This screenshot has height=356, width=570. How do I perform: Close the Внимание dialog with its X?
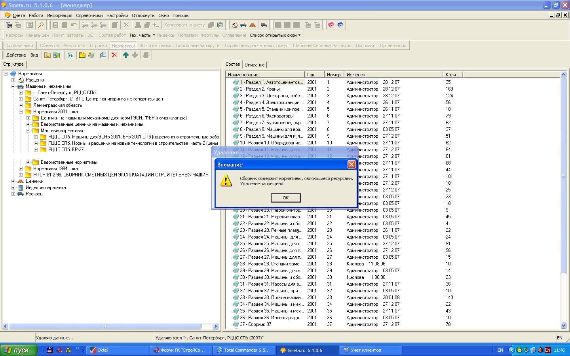[x=351, y=164]
